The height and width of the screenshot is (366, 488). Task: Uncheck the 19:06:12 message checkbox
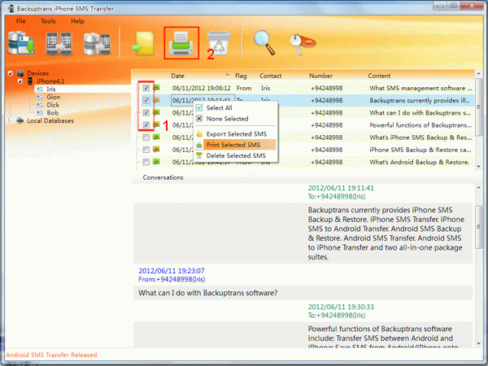click(x=146, y=88)
